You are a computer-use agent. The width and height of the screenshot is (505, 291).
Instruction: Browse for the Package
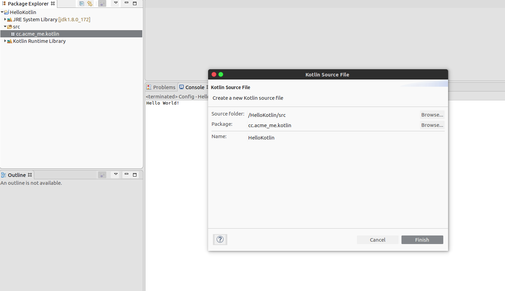pos(432,125)
